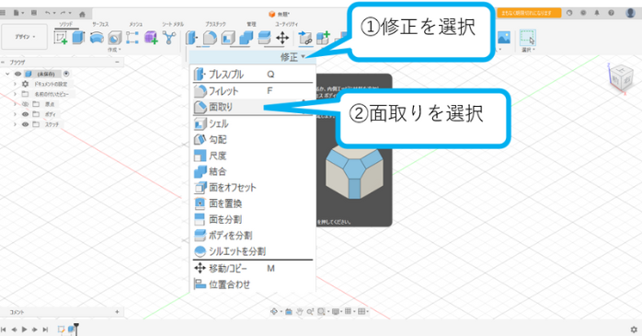
Task: Click the New Component link icon
Action: (x=305, y=38)
